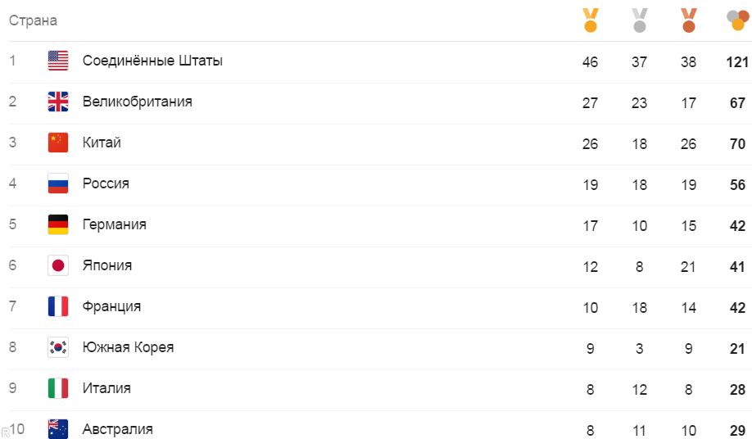The height and width of the screenshot is (439, 752).
Task: Click the Germany flag icon
Action: (x=58, y=224)
